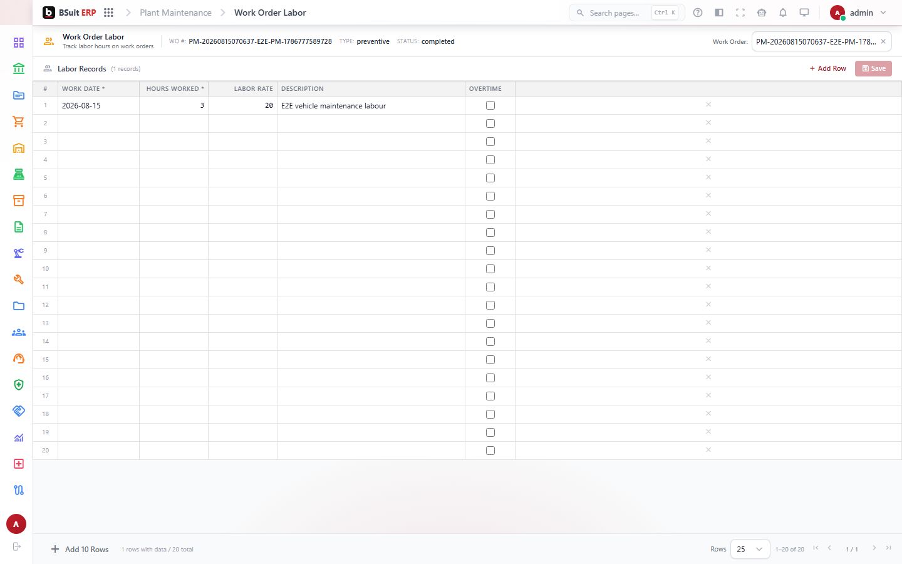Delete row 1 labor record

click(x=708, y=105)
